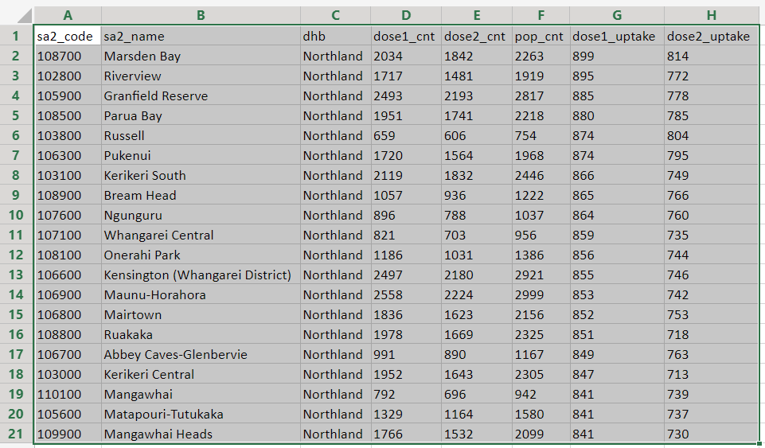Screen dimensions: 765x448
Task: Click the column D header
Action: click(405, 15)
